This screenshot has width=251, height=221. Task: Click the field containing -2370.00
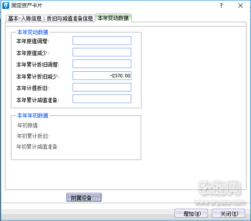[x=102, y=76]
